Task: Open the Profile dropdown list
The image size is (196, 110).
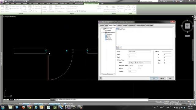Action: [140, 63]
